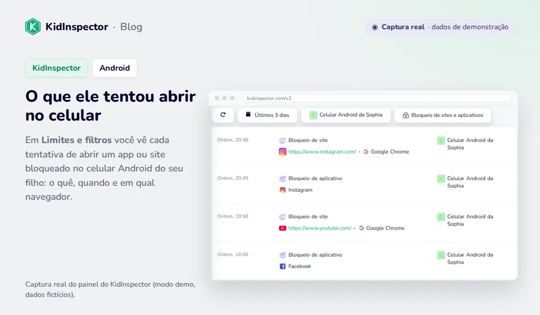Click Google Chrome text in the instagram.com row

(x=390, y=152)
